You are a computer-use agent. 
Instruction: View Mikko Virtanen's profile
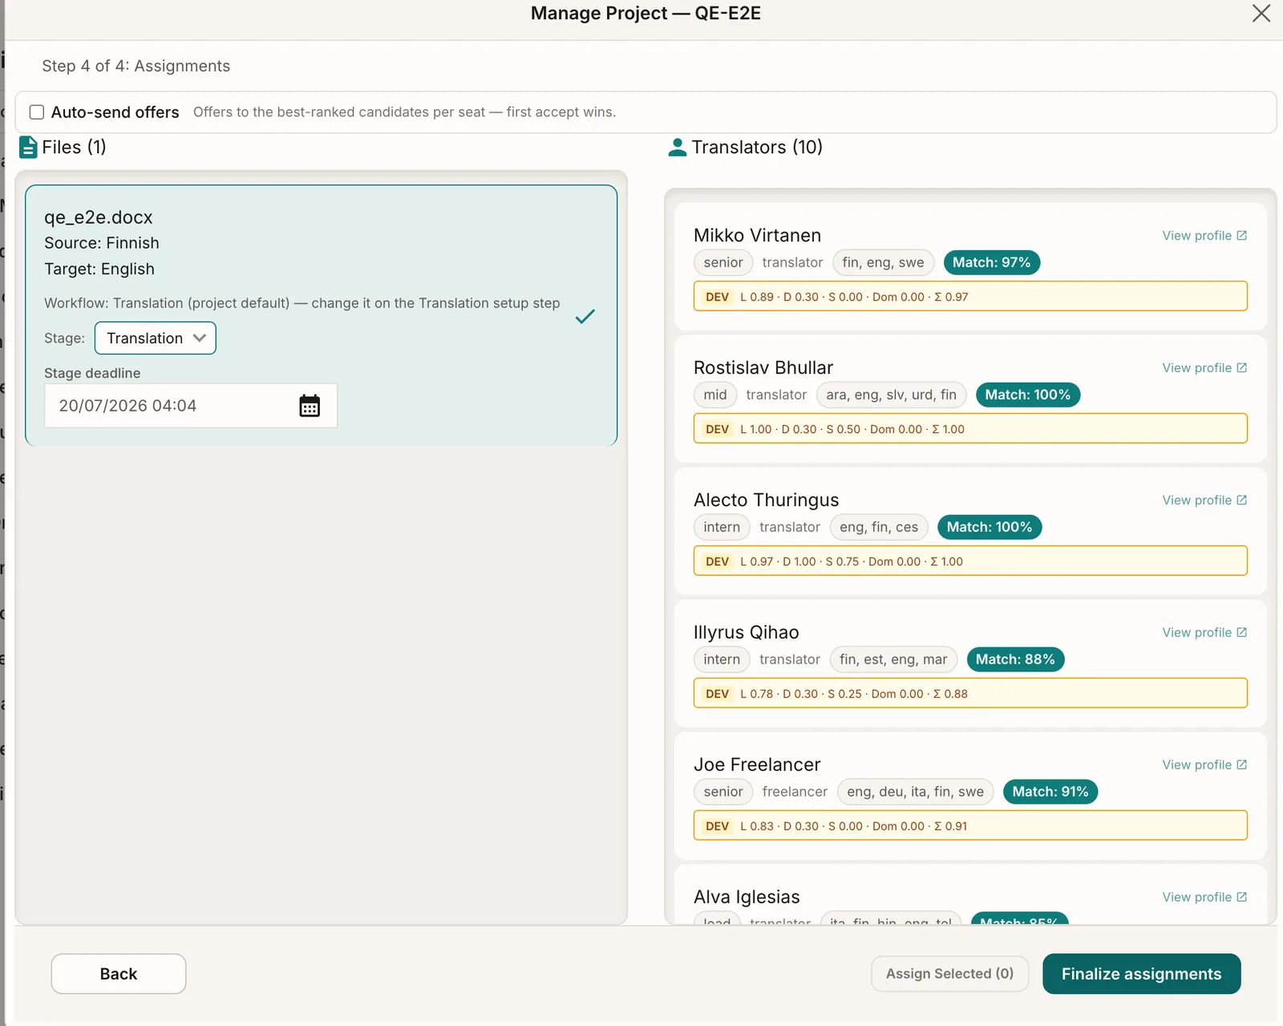[1204, 236]
